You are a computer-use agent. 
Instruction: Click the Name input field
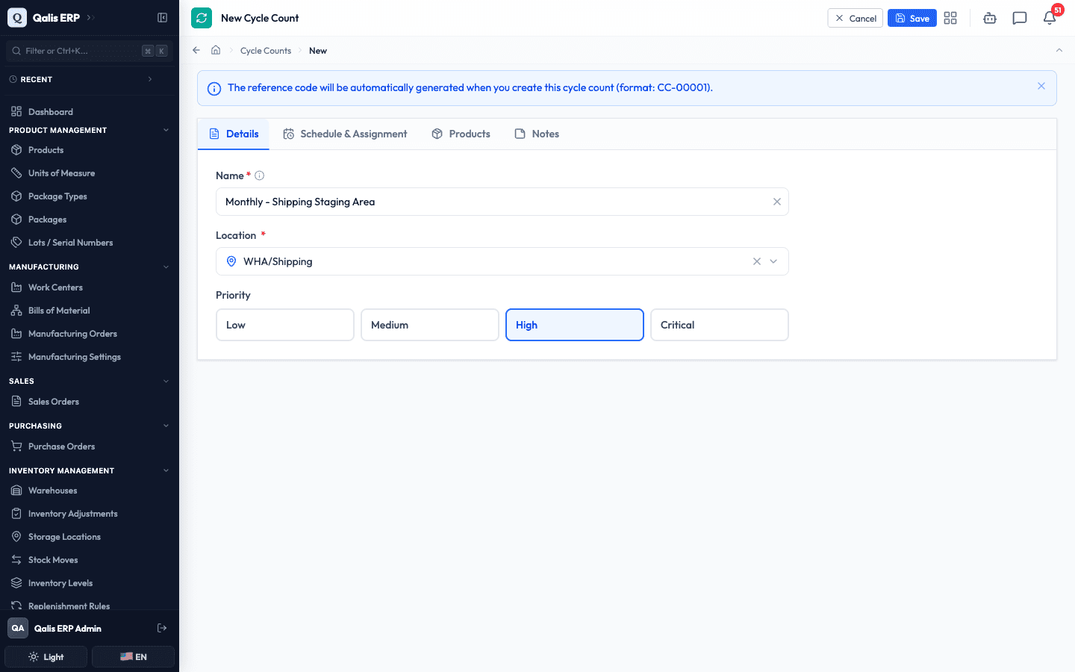coord(502,202)
